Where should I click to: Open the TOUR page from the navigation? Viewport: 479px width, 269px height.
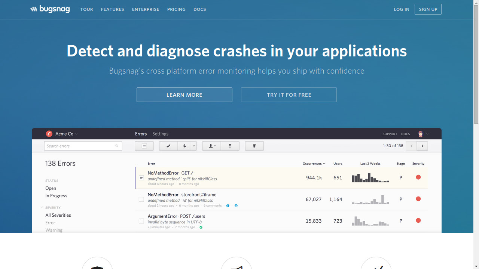(x=86, y=9)
